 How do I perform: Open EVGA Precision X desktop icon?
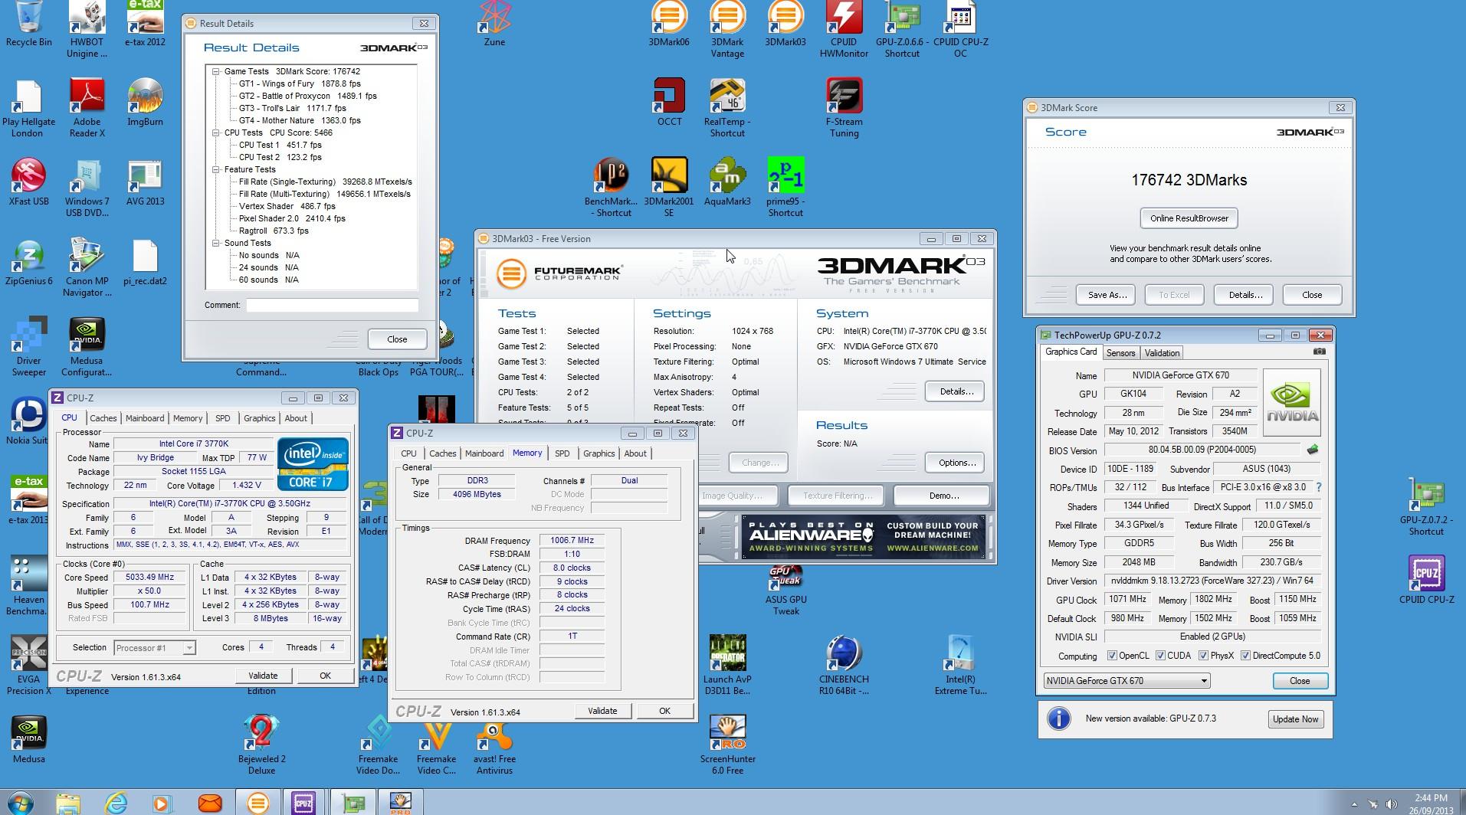28,665
